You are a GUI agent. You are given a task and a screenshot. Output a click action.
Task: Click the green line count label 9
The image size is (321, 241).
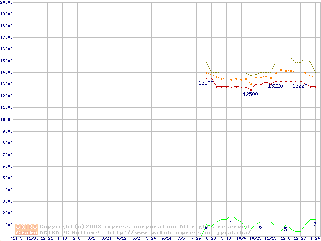pyautogui.click(x=231, y=220)
